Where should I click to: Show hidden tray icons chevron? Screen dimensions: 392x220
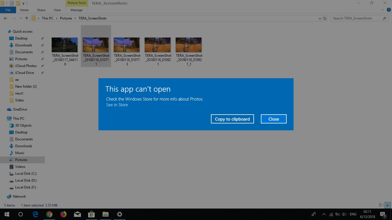[x=324, y=214]
